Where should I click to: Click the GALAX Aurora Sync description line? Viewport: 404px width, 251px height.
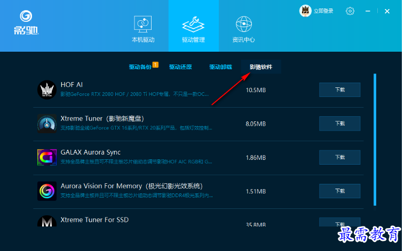click(x=136, y=162)
